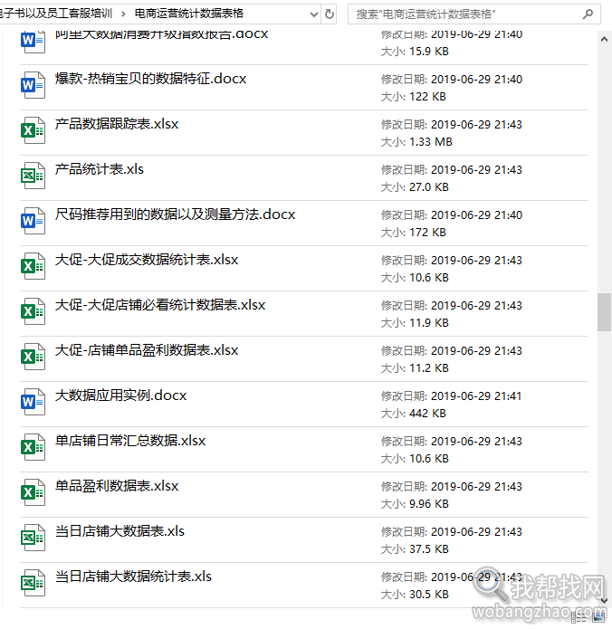Image resolution: width=612 pixels, height=629 pixels.
Task: Select file name 大促-店铺单品盈利数据表.xlsx
Action: coord(147,350)
